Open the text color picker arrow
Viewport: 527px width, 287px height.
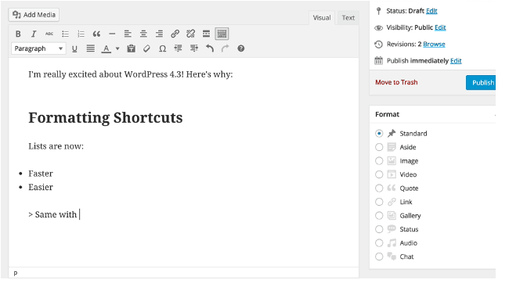117,48
